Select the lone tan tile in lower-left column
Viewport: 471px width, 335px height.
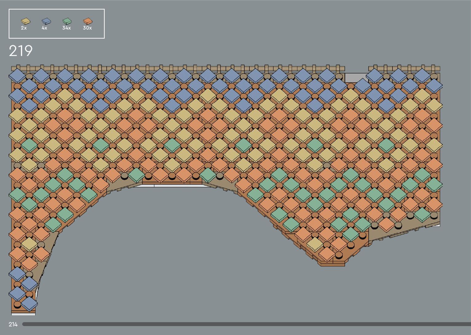click(x=29, y=244)
